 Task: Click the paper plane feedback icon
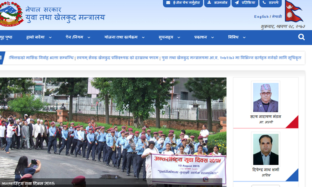tap(237, 3)
